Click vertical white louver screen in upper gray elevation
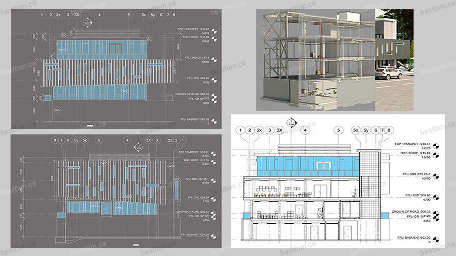This screenshot has width=456, height=256. pos(108,72)
